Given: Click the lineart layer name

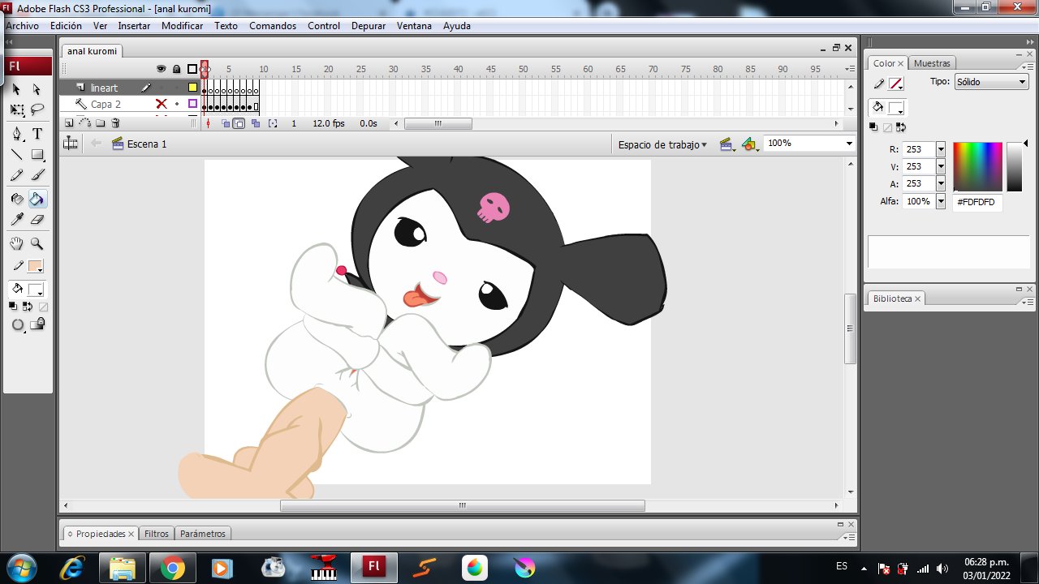Looking at the screenshot, I should (x=104, y=88).
